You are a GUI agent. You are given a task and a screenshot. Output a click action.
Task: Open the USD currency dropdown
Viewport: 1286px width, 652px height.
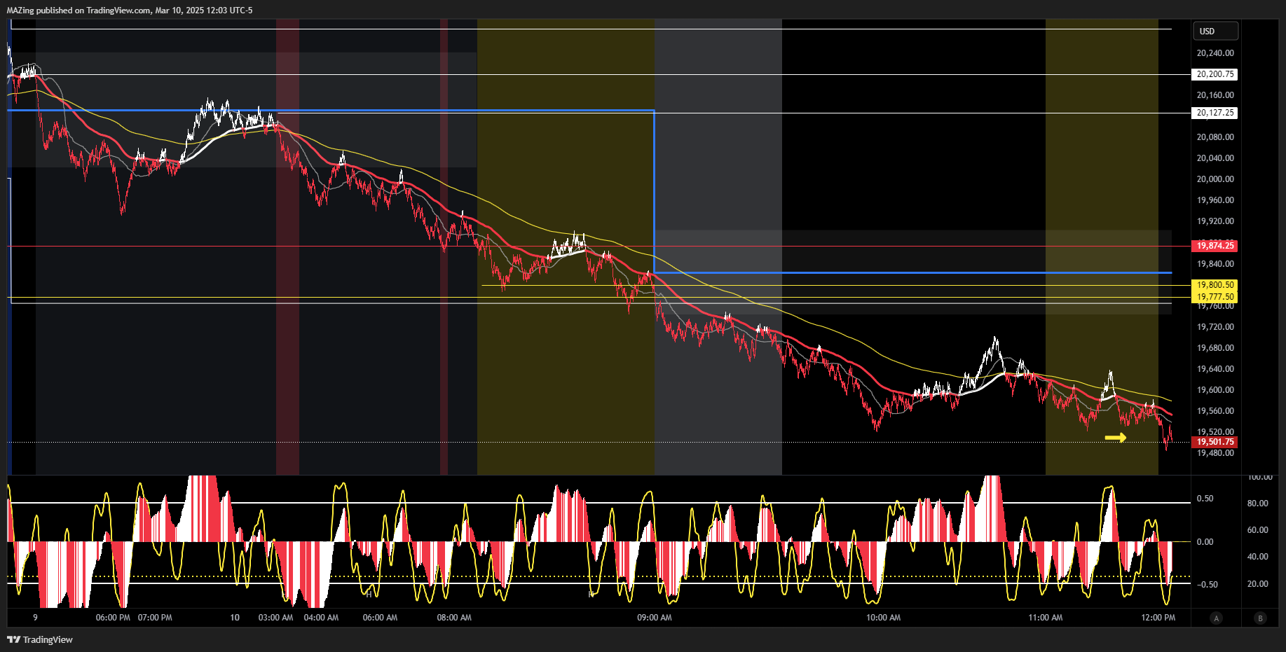1215,31
